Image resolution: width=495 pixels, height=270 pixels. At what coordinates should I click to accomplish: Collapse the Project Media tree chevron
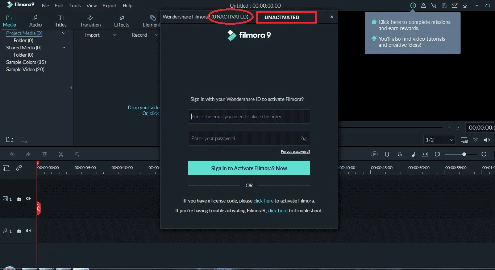(64, 33)
